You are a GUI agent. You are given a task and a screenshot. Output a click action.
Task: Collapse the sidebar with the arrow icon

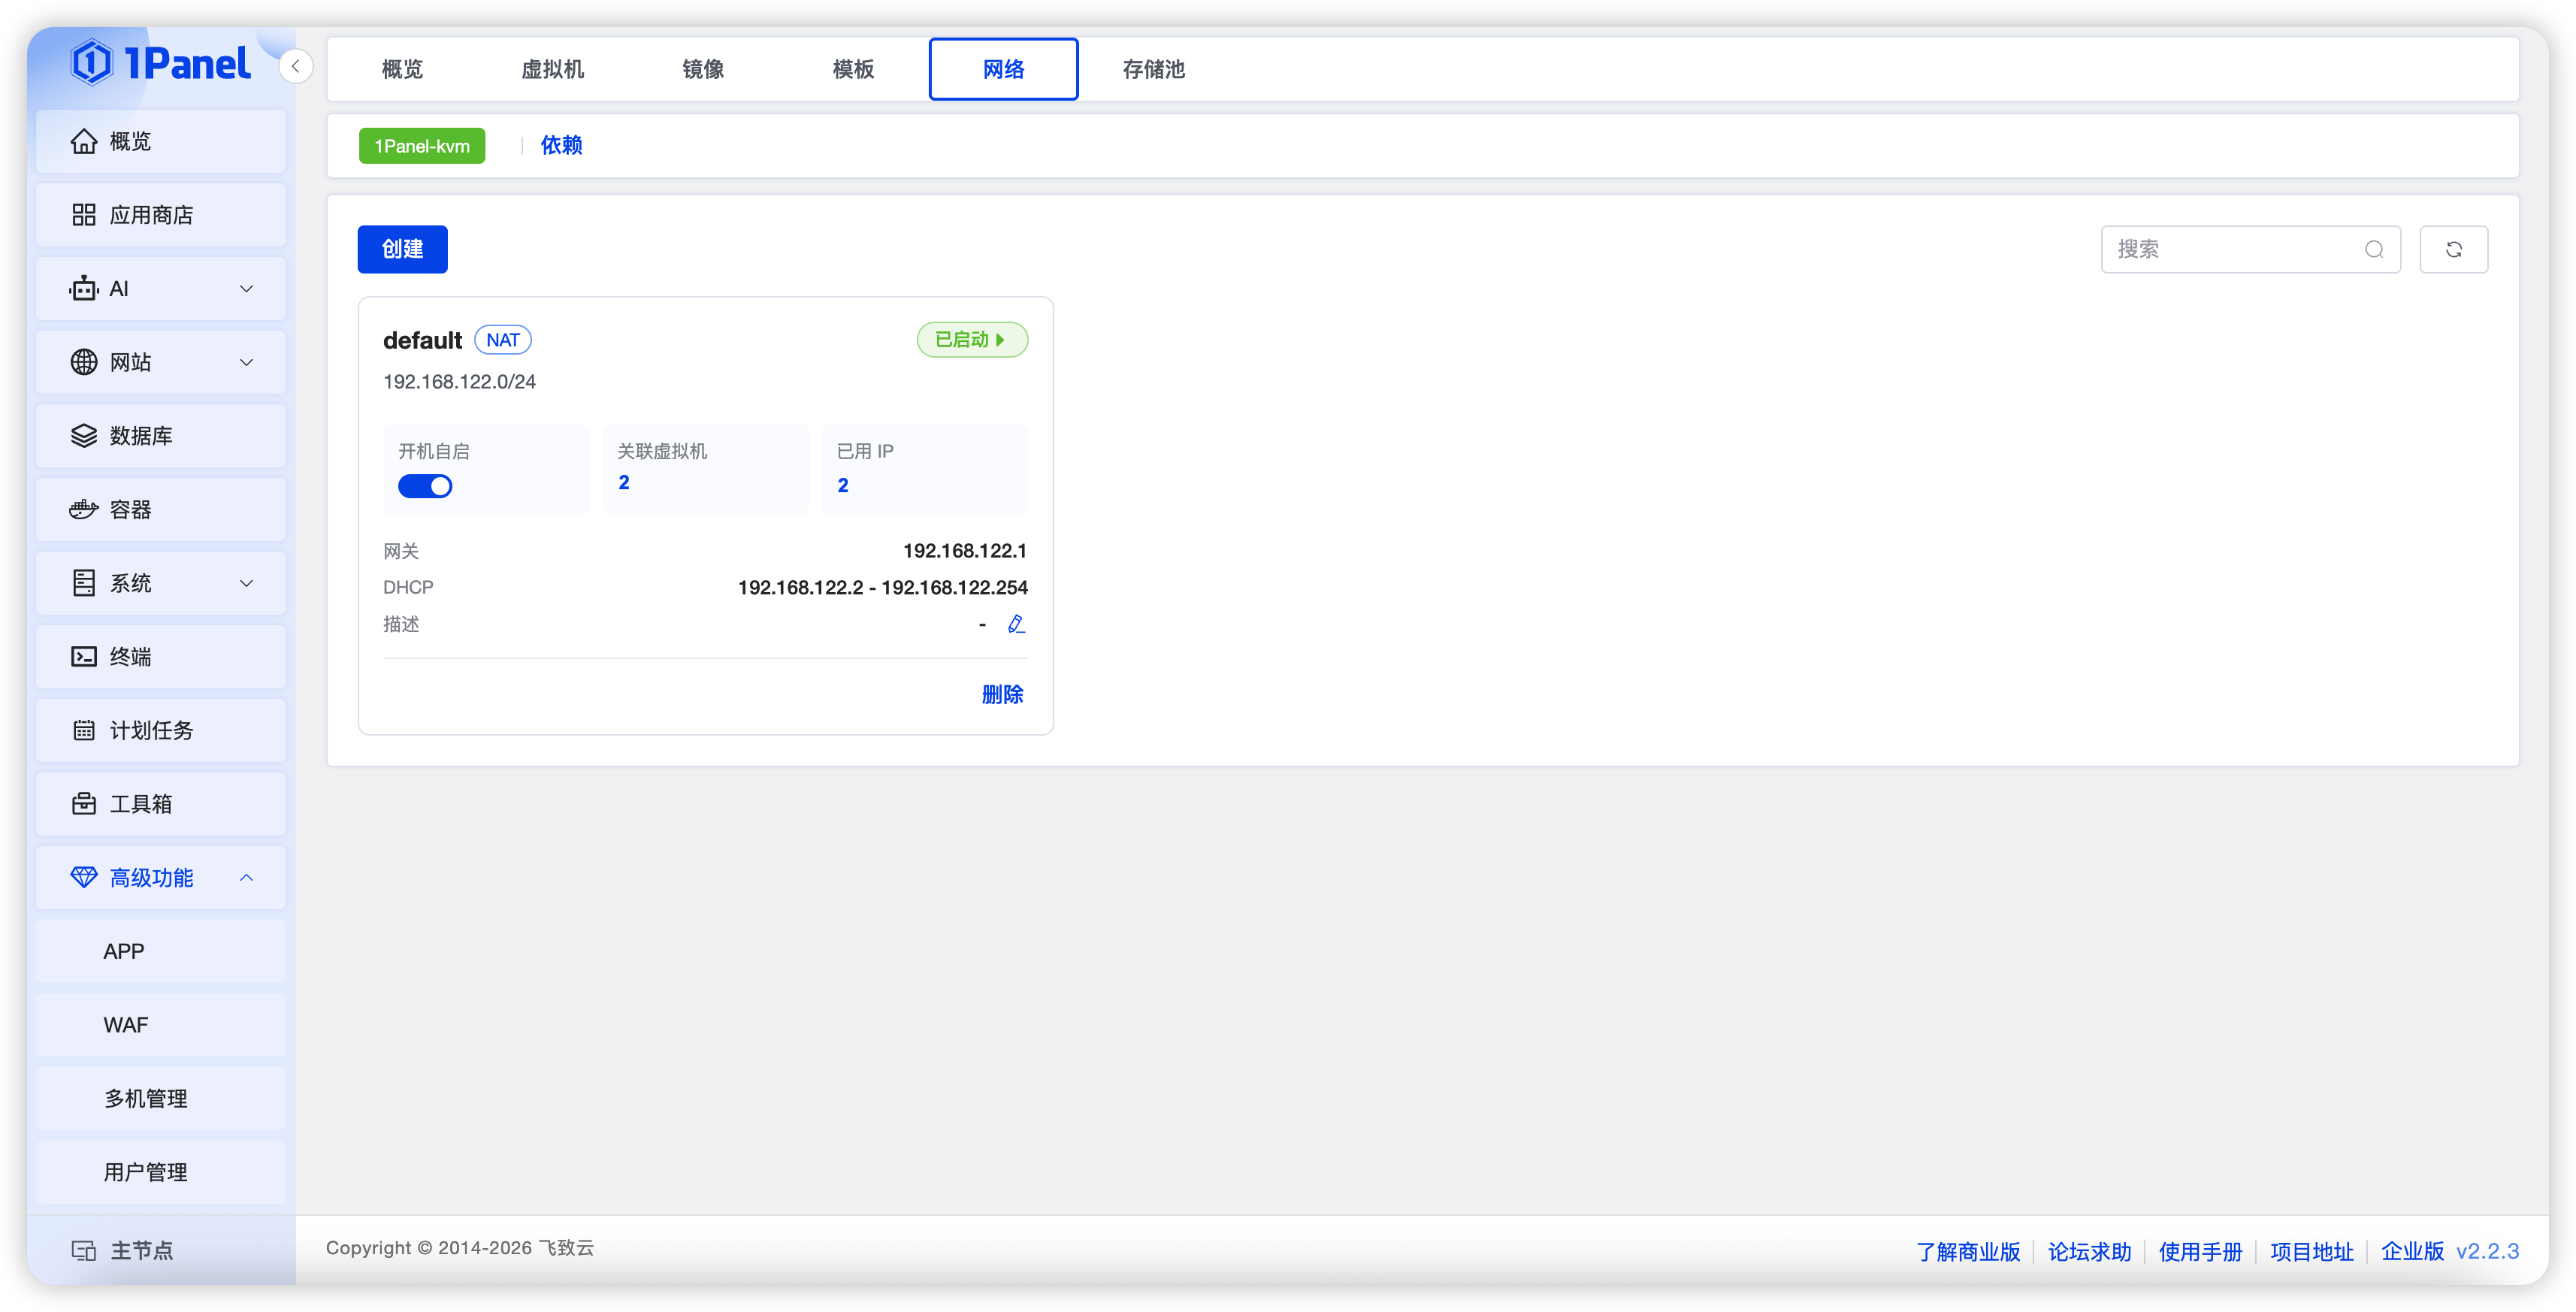click(295, 66)
